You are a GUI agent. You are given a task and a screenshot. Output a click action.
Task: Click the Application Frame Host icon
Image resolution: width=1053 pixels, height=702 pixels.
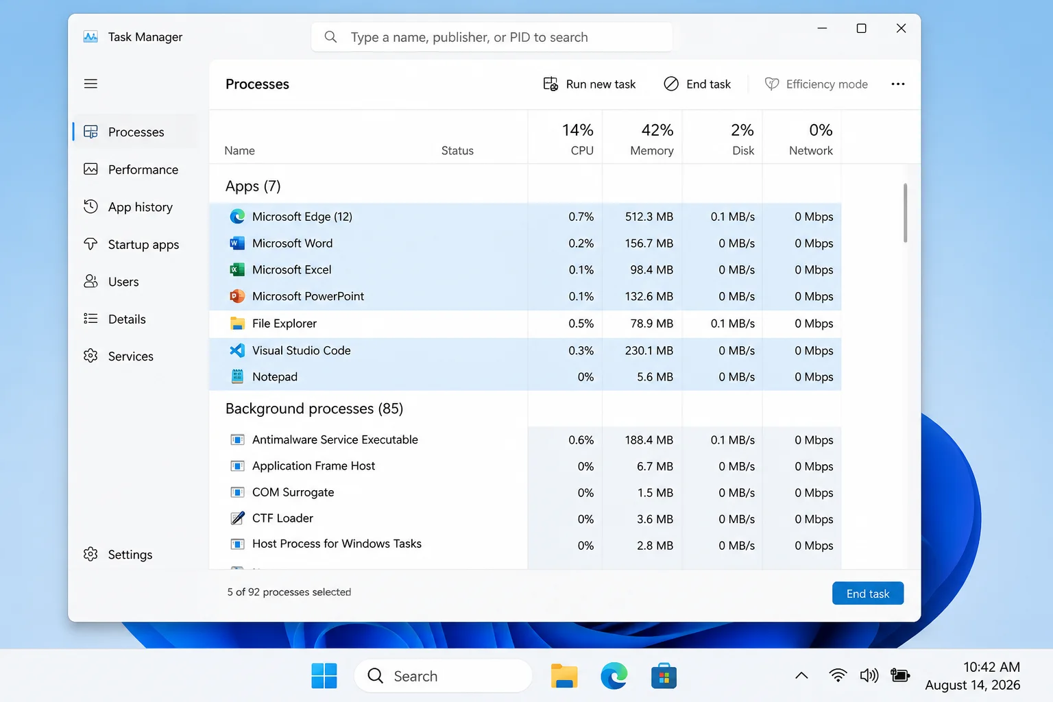tap(237, 466)
